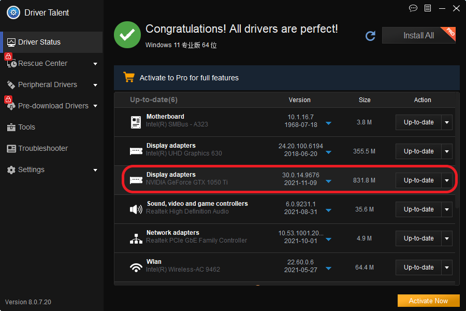Click the Driver Talent gear logo
The width and height of the screenshot is (466, 311).
tap(13, 12)
